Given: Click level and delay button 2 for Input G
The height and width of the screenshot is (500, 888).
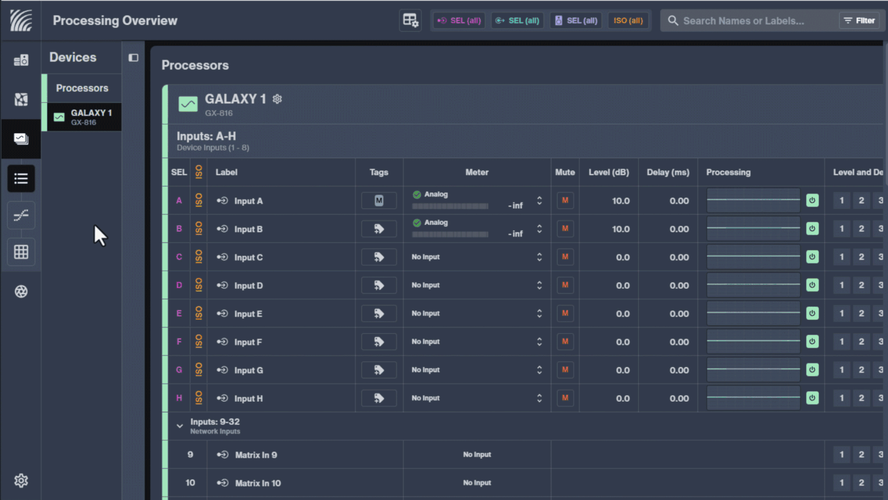Looking at the screenshot, I should tap(861, 370).
